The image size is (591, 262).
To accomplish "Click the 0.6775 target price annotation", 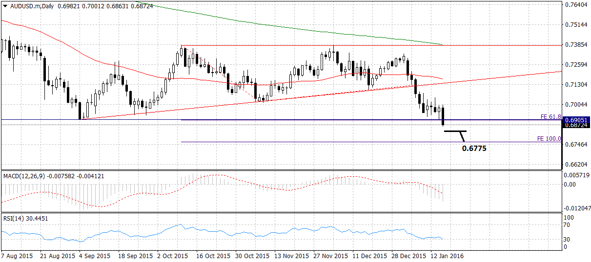I will point(474,148).
